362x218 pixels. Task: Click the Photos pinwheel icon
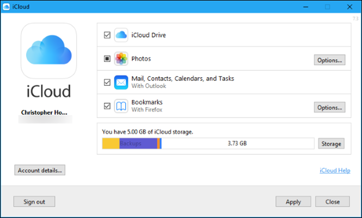[x=121, y=59]
